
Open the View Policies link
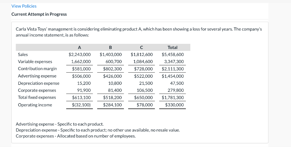24,6
